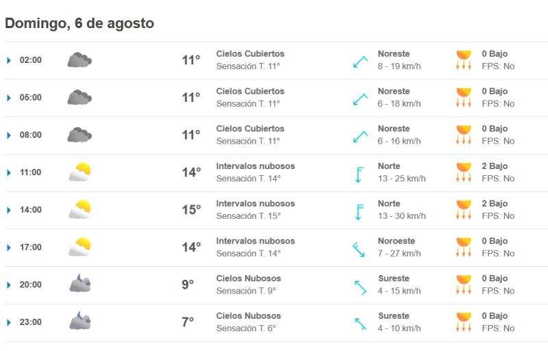This screenshot has height=351, width=548.
Task: Click the overcast cloud icon at 02:00
Action: click(x=79, y=60)
